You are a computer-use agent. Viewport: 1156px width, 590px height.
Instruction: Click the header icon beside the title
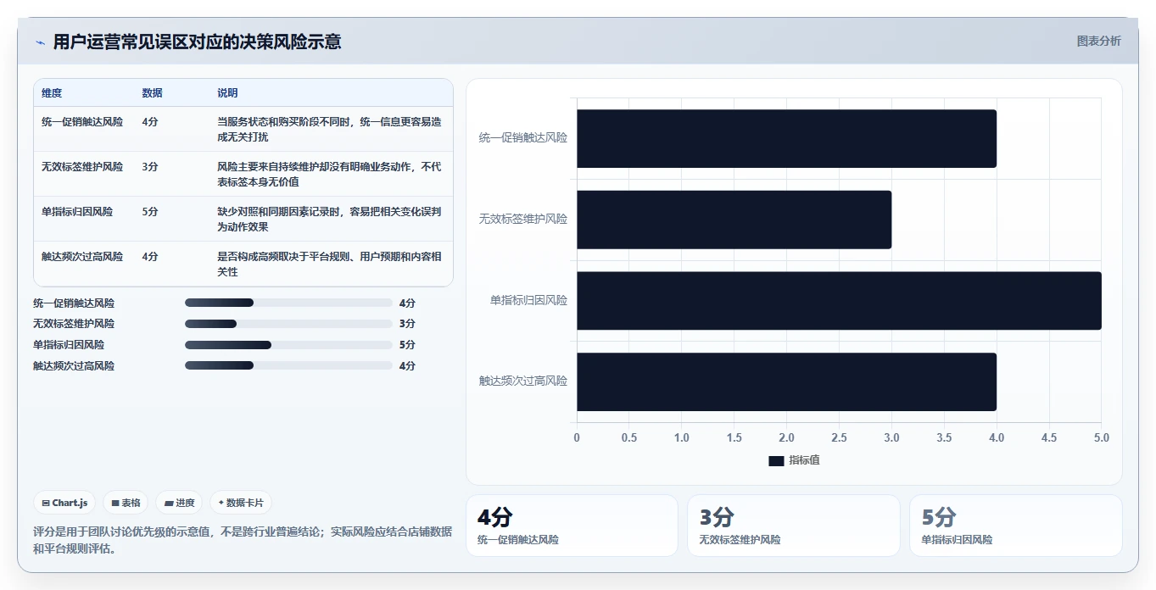[40, 42]
